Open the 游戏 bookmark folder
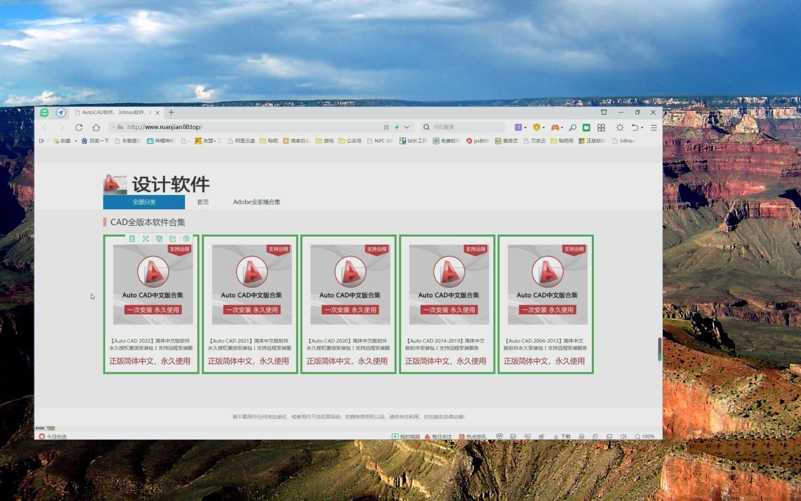Viewport: 801px width, 501px height. coord(324,141)
